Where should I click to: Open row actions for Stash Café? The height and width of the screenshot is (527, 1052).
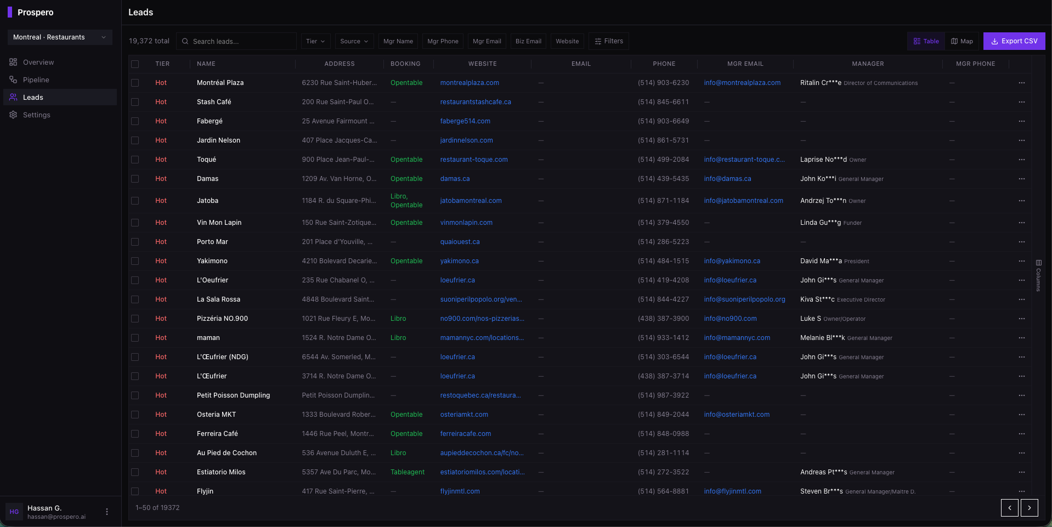pyautogui.click(x=1022, y=102)
